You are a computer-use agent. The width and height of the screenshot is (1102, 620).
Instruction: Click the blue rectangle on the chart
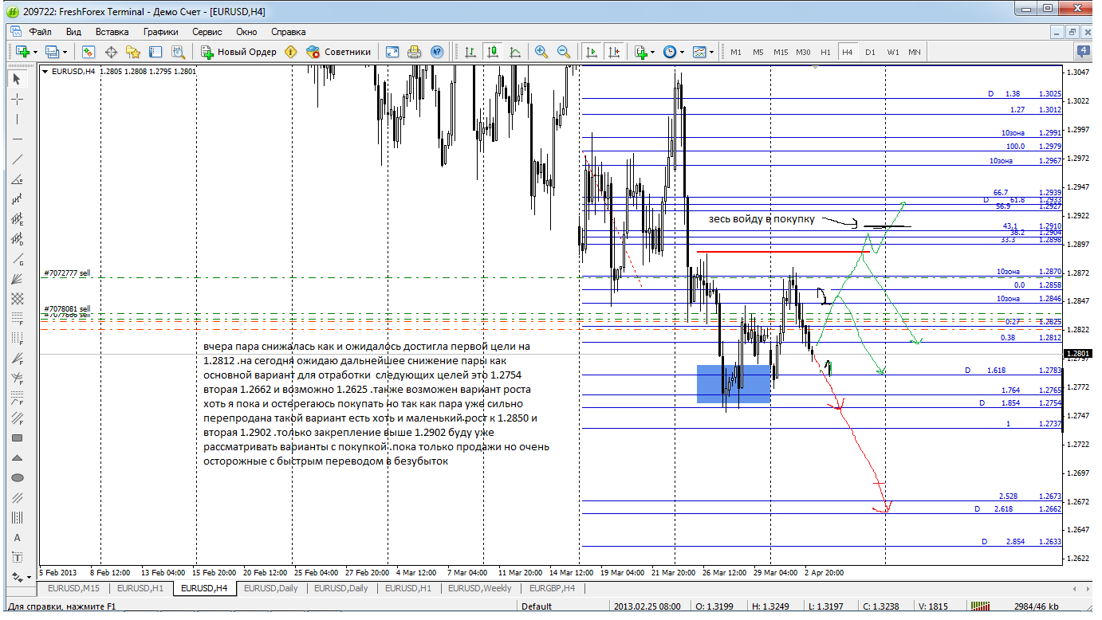[x=734, y=383]
